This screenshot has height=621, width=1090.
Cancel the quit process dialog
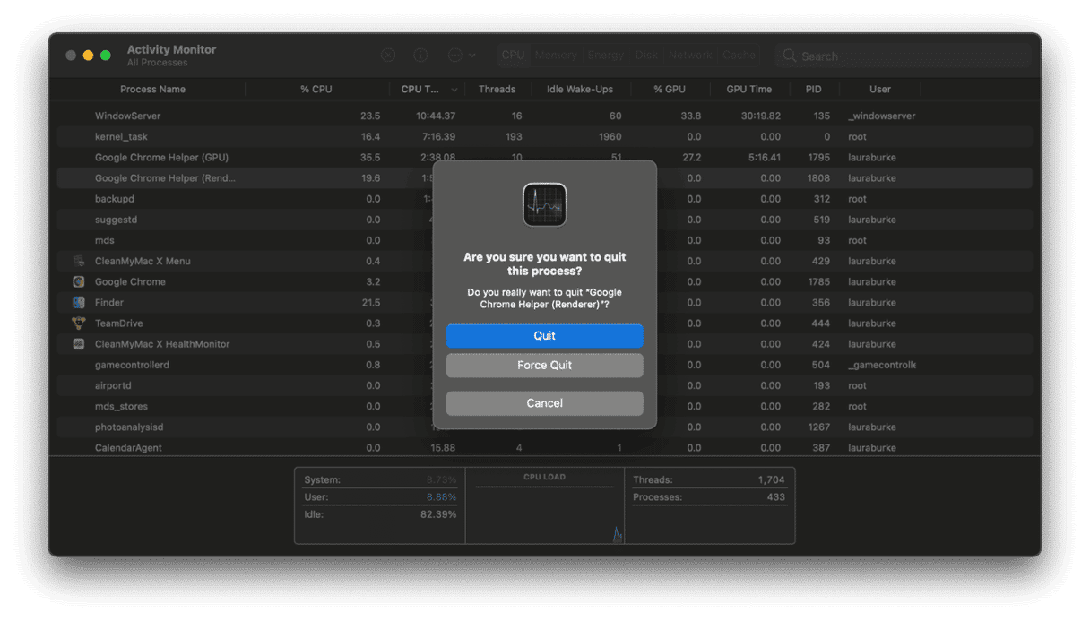[x=544, y=403]
